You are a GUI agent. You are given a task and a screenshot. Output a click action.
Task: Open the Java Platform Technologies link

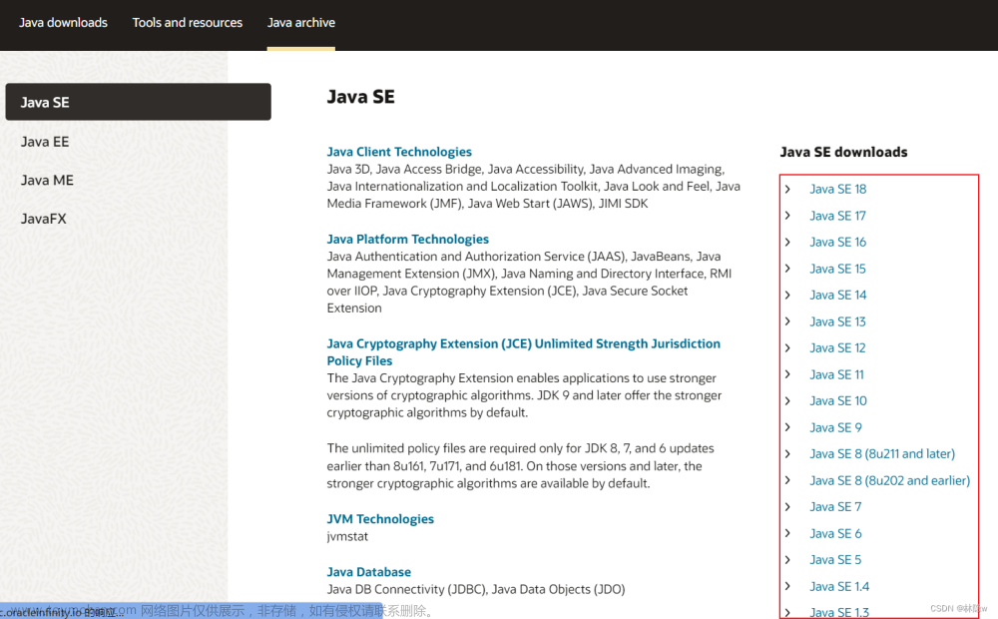[407, 239]
